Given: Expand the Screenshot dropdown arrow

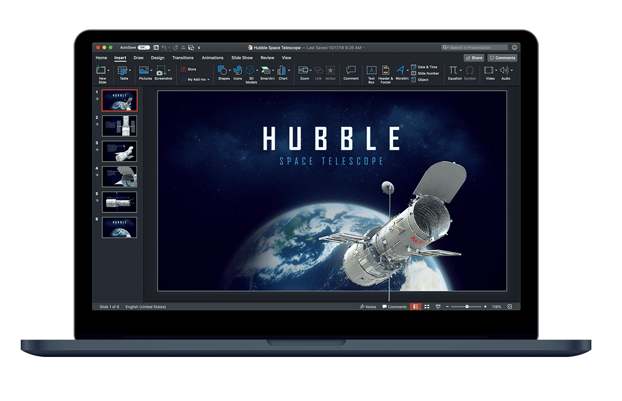Looking at the screenshot, I should pyautogui.click(x=169, y=70).
